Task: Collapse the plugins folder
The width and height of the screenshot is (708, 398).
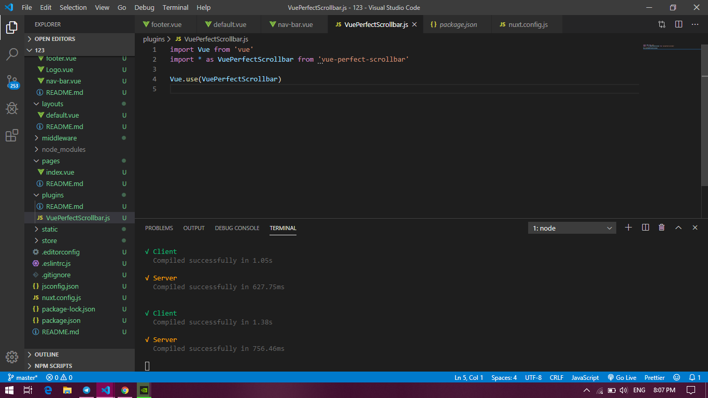Action: 79,195
